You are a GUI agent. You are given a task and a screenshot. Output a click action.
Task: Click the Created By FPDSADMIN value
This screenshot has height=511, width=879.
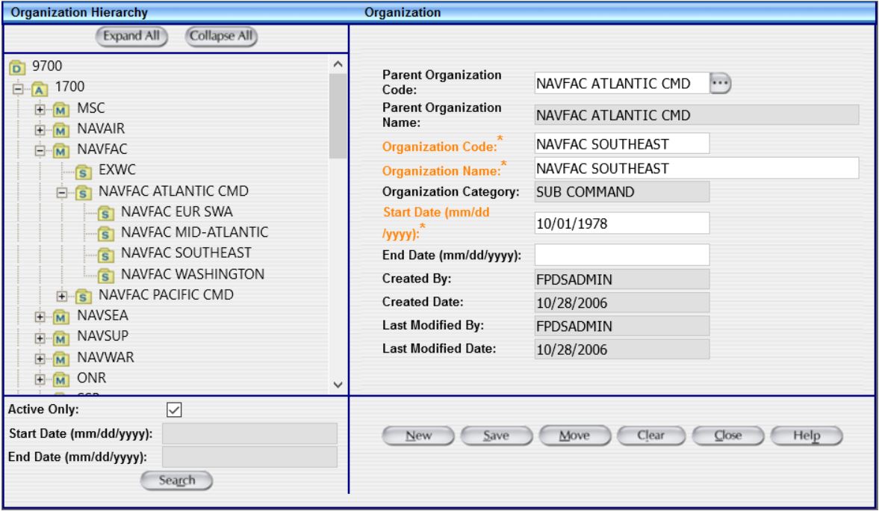(621, 279)
